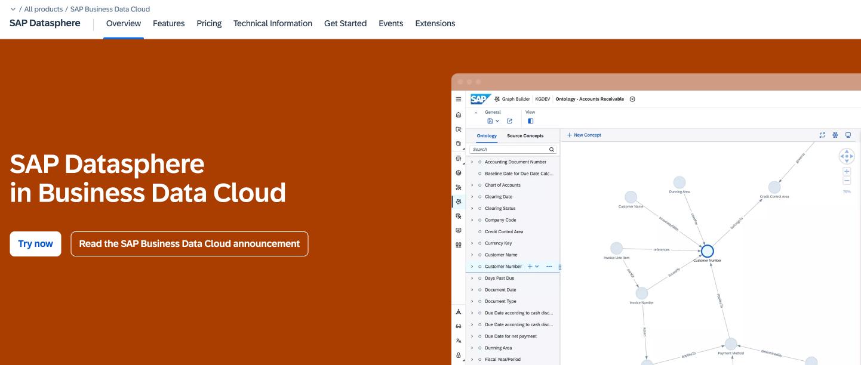Open the hamburger menu in Graph Builder
861x365 pixels.
pyautogui.click(x=459, y=99)
